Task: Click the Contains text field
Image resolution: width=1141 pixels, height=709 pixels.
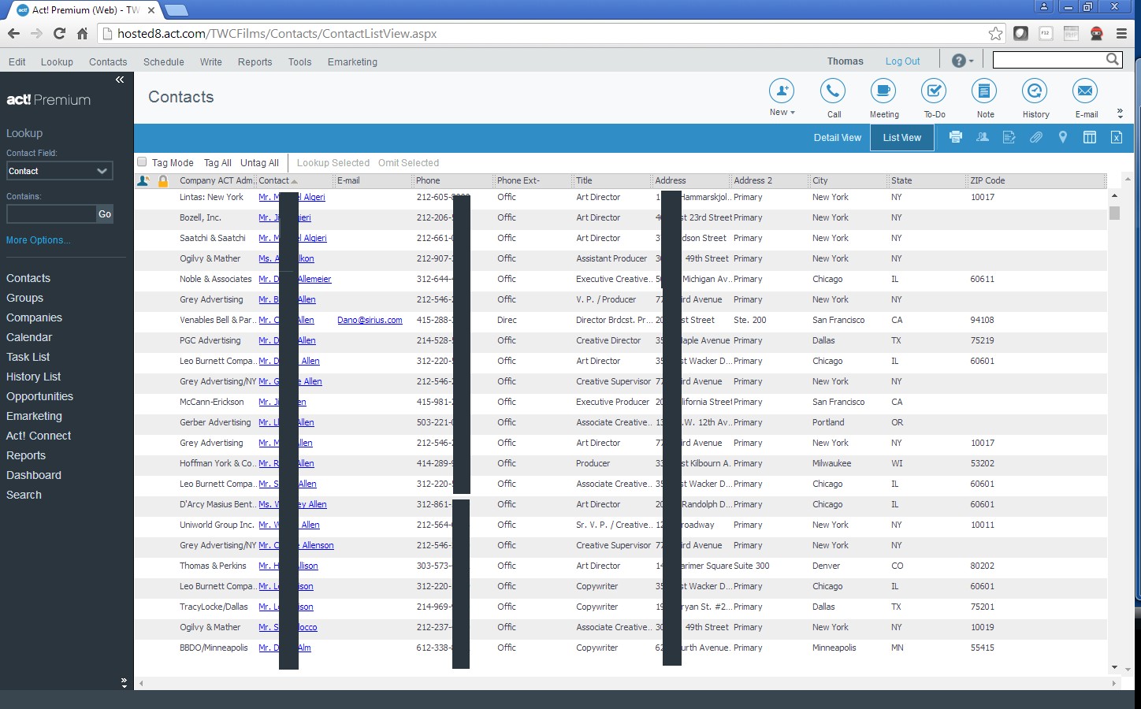Action: point(51,213)
